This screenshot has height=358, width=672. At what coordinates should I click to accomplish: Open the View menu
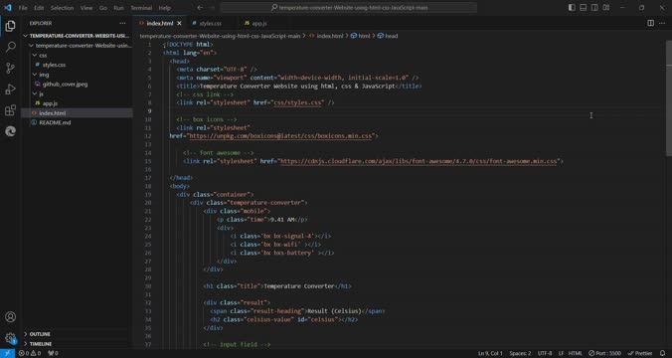(86, 8)
